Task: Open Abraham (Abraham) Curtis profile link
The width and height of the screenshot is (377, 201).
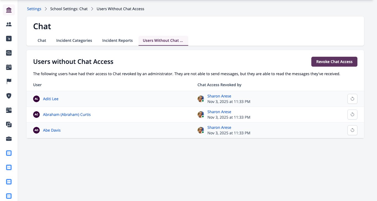Action: click(67, 115)
